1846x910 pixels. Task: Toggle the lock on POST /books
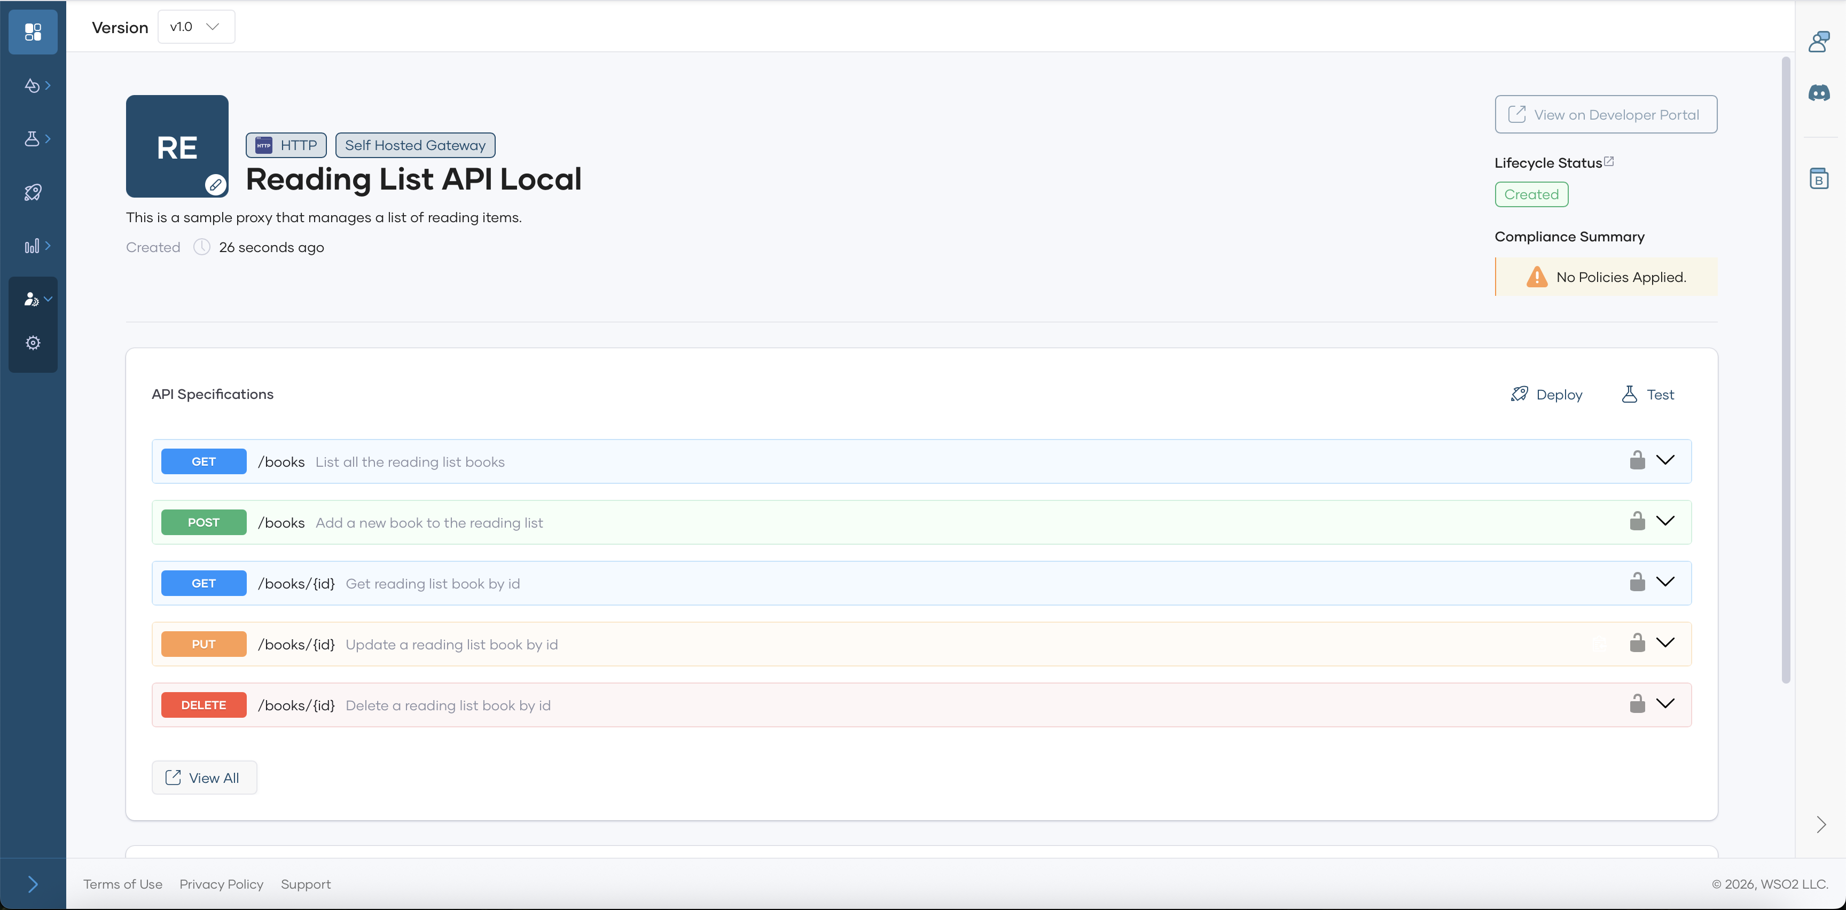click(1637, 521)
